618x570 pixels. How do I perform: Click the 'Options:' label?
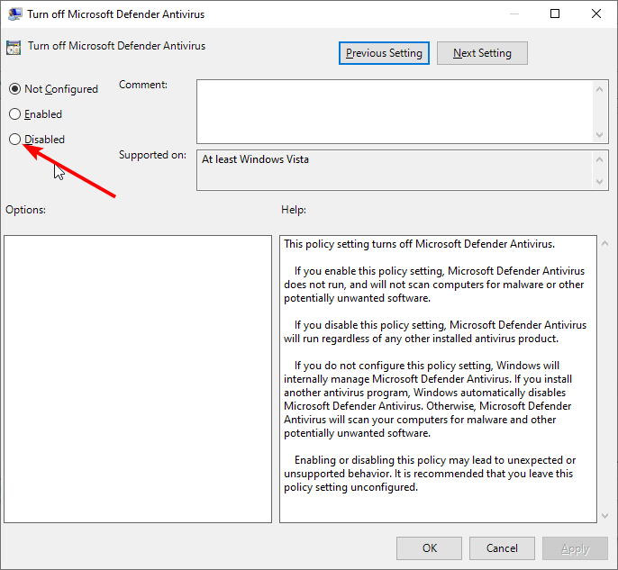(x=25, y=210)
